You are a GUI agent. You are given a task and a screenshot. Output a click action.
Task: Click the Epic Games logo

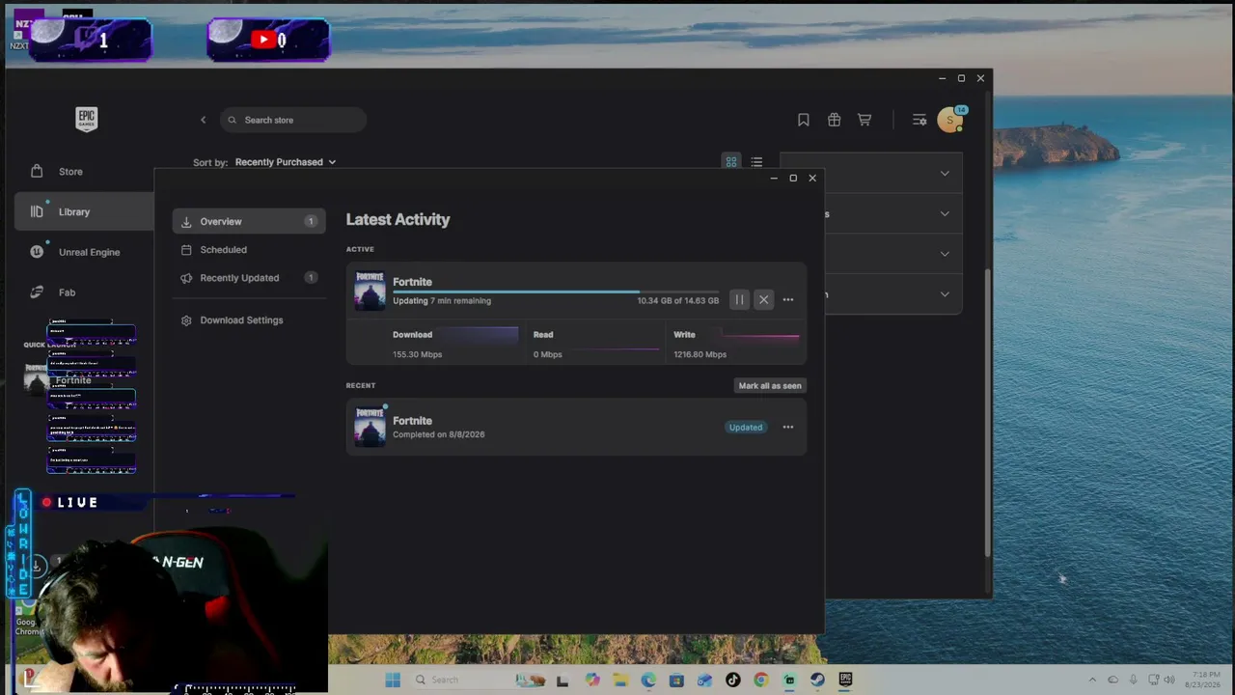pyautogui.click(x=87, y=119)
